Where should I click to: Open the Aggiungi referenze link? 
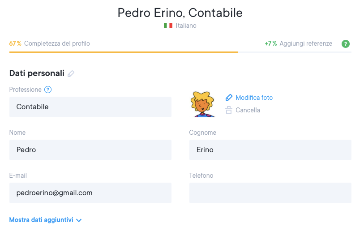tap(305, 44)
